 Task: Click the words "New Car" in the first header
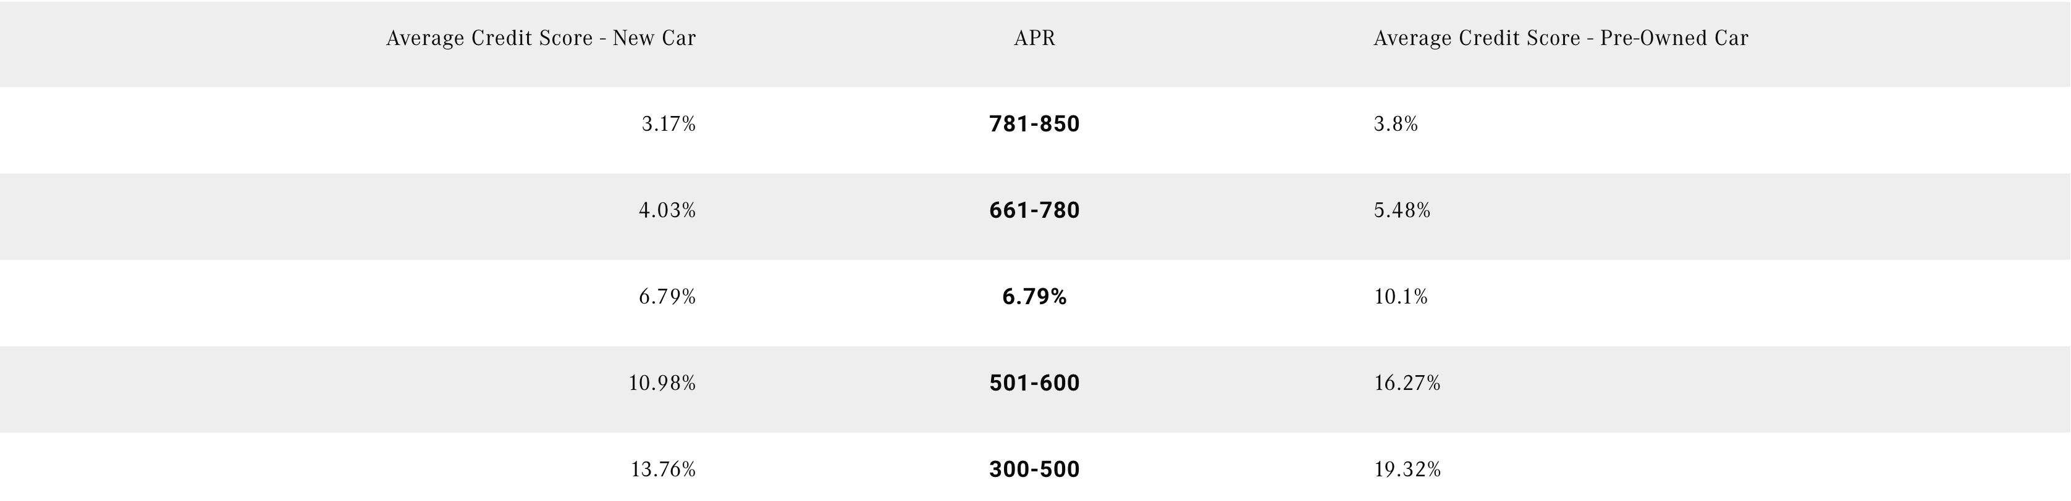click(654, 38)
